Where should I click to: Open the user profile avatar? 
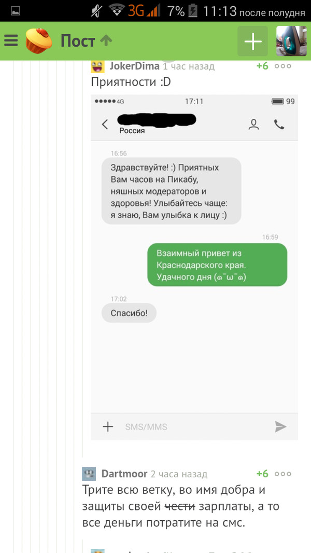[x=291, y=41]
